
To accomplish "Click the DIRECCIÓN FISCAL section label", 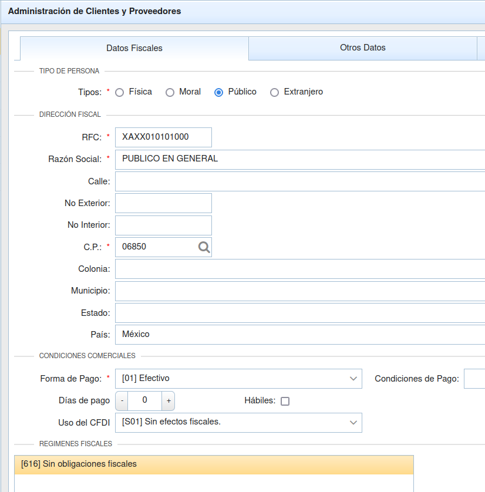I will [70, 114].
